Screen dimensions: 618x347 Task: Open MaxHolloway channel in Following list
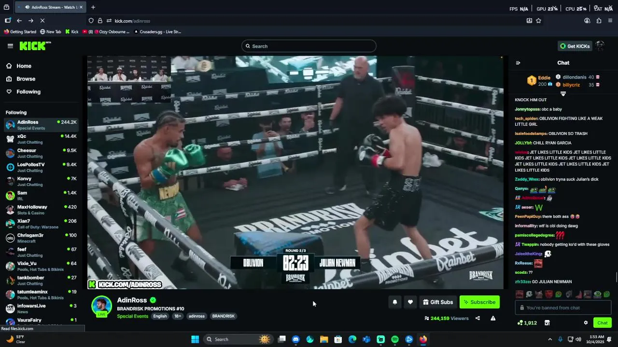(x=41, y=210)
